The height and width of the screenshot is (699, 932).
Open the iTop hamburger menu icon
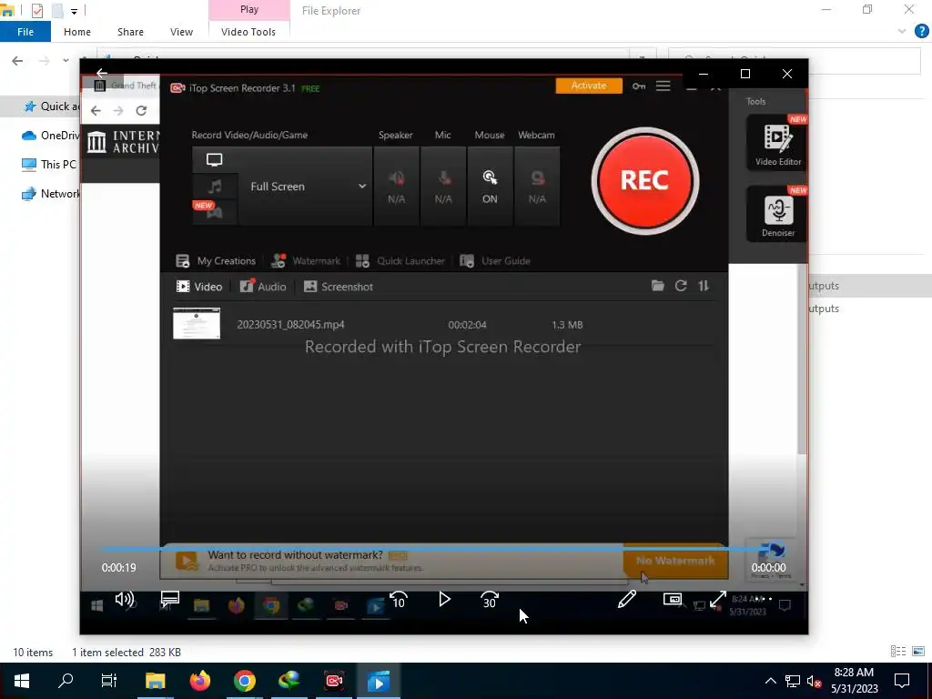(x=664, y=86)
